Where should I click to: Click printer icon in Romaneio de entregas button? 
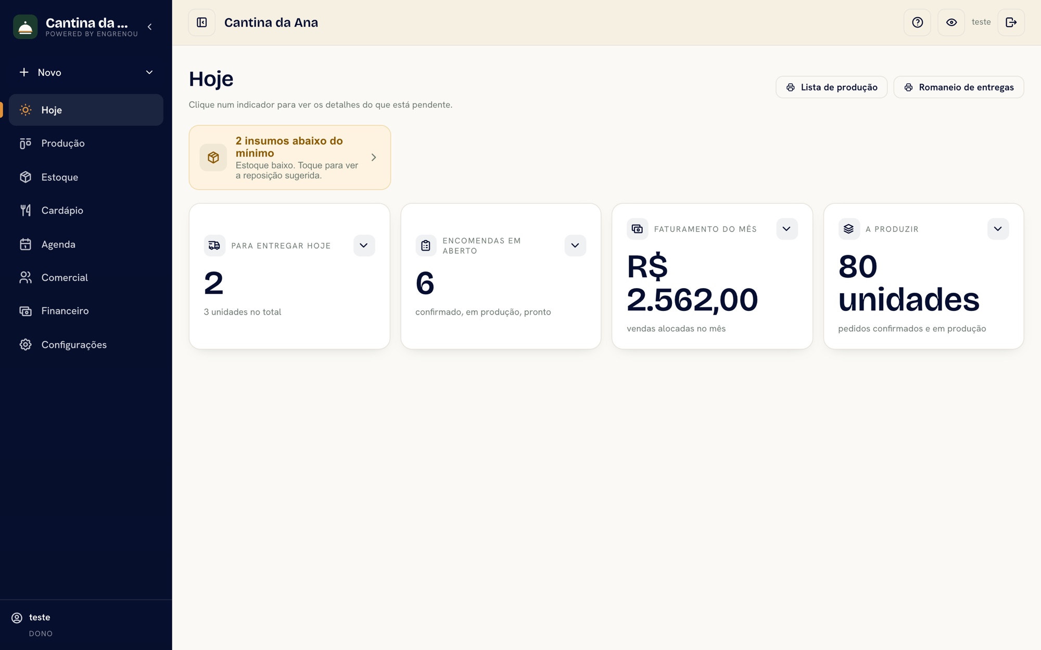pos(908,87)
